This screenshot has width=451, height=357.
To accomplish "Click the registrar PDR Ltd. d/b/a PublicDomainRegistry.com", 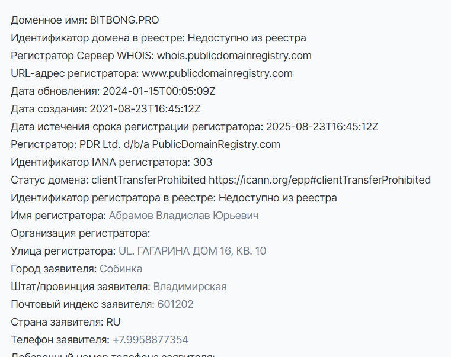I will [180, 144].
